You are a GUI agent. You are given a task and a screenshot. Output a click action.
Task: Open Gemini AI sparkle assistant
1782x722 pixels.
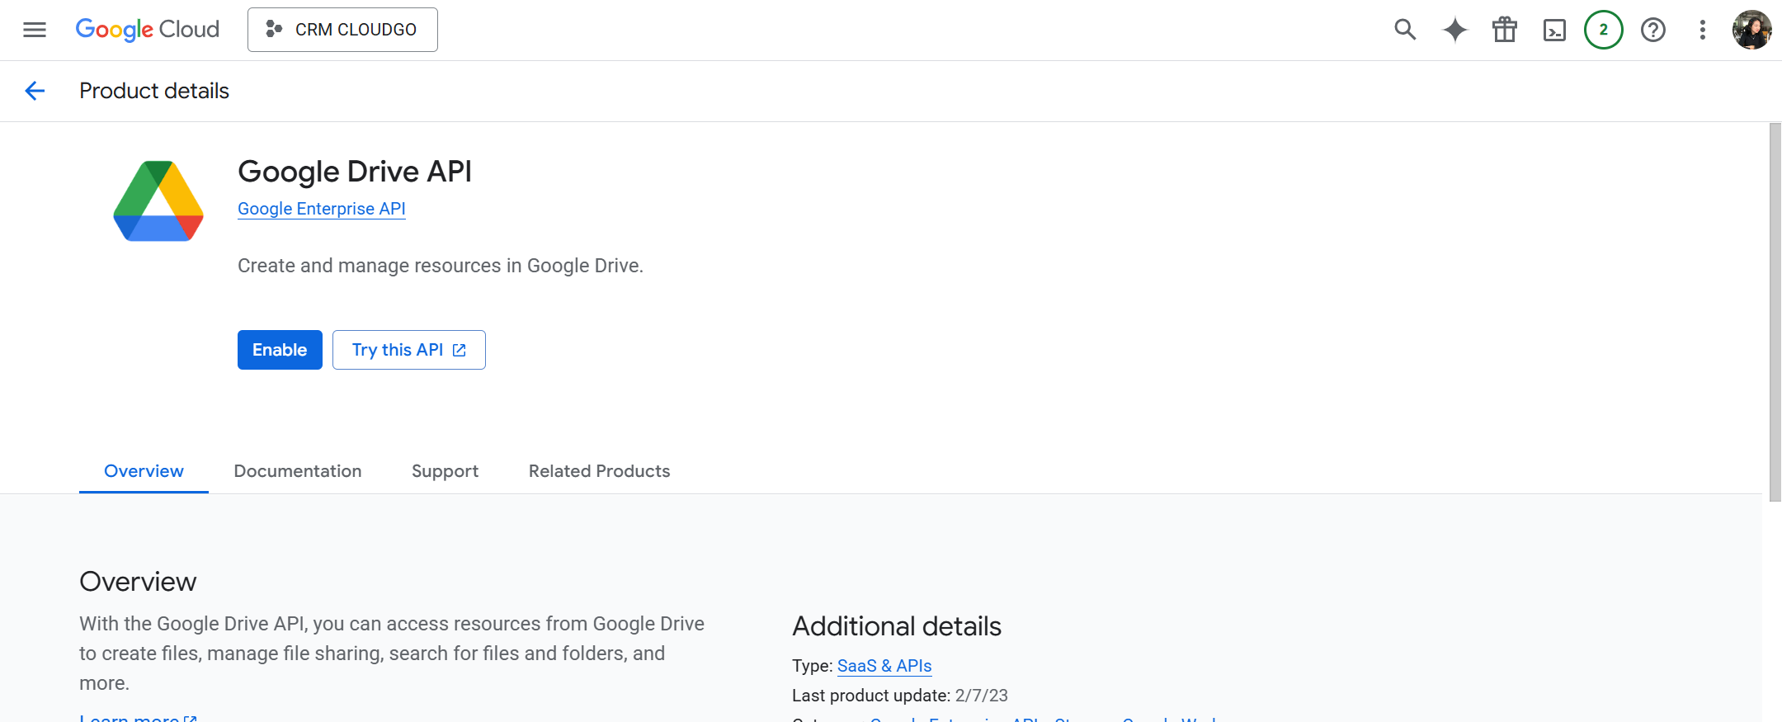[x=1454, y=30]
